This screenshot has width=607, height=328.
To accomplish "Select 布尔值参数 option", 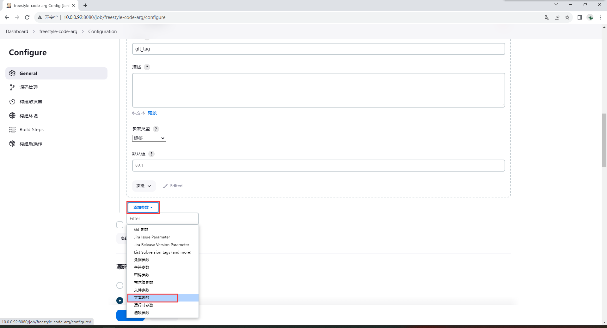I will [162, 283].
